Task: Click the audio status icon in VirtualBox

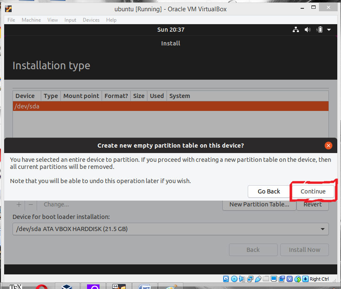Action: tap(242, 279)
